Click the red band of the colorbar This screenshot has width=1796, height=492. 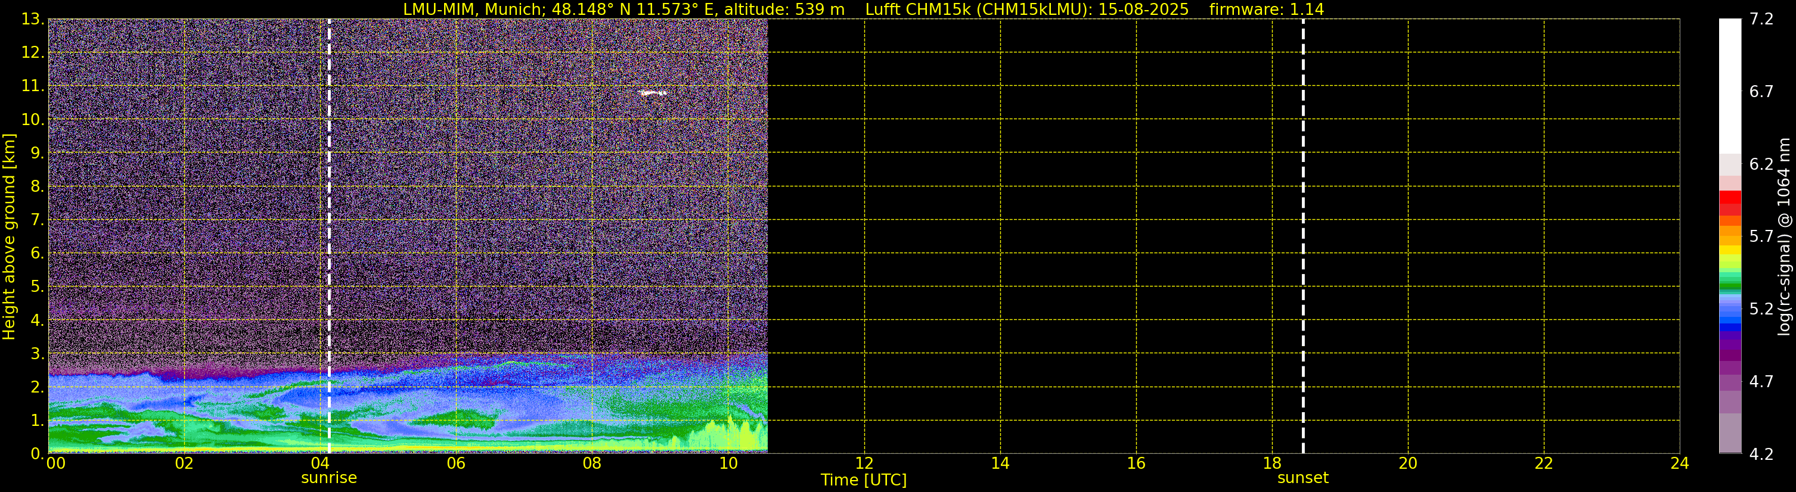point(1730,198)
